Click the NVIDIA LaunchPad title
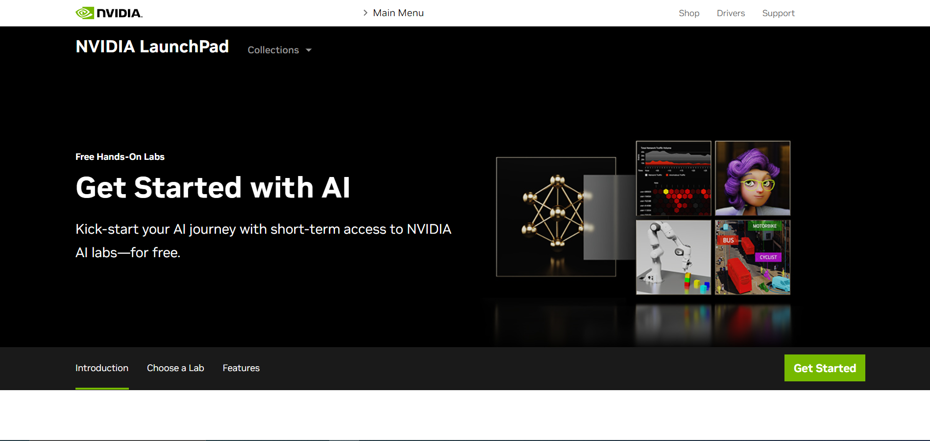The image size is (930, 441). pos(152,46)
